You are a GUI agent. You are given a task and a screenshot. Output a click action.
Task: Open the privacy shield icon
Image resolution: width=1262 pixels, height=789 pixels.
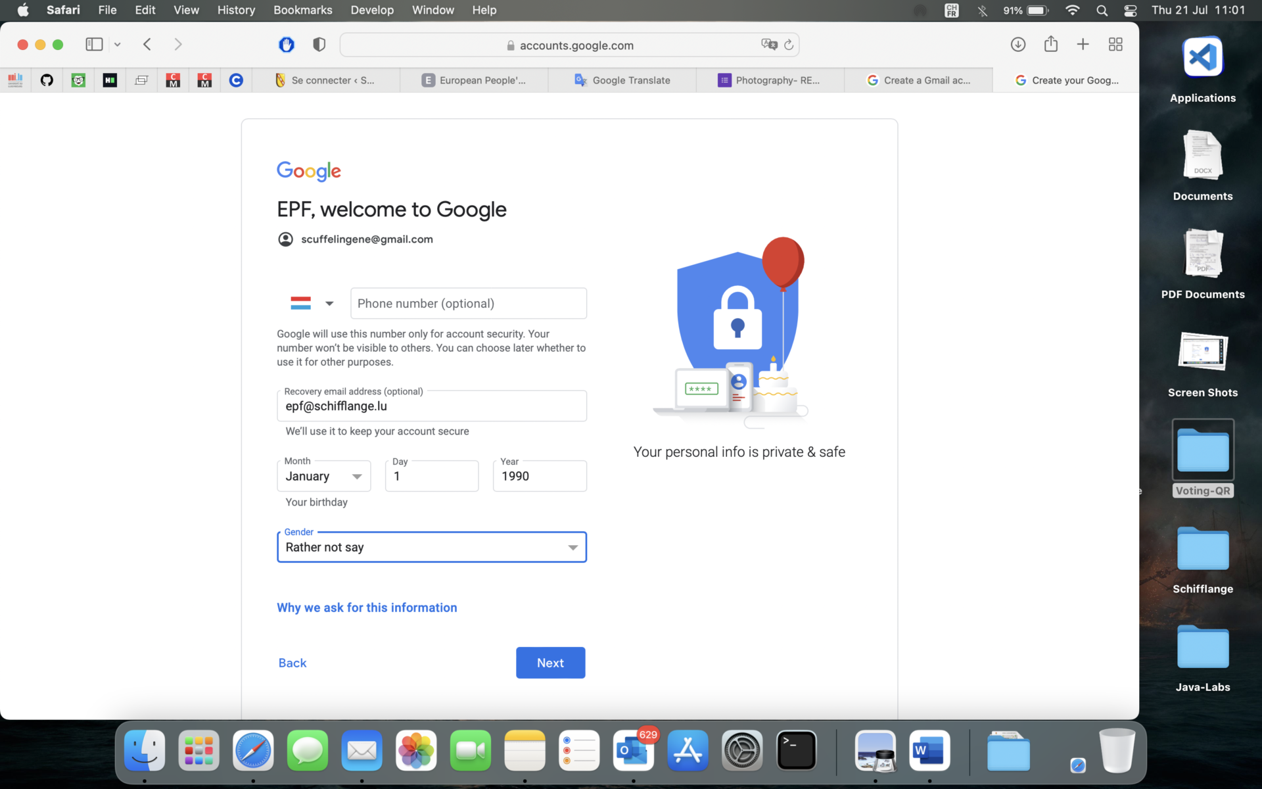coord(319,45)
